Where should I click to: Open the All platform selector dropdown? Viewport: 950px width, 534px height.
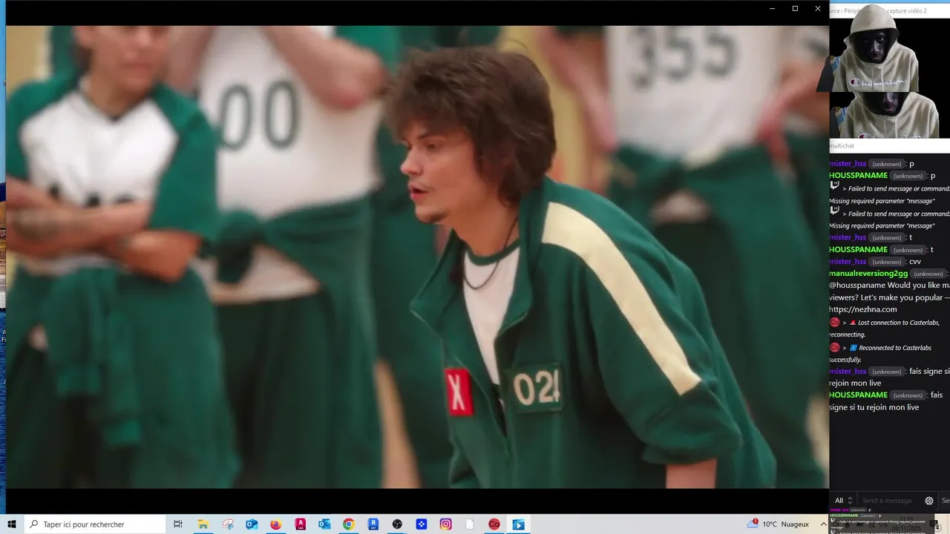tap(844, 501)
